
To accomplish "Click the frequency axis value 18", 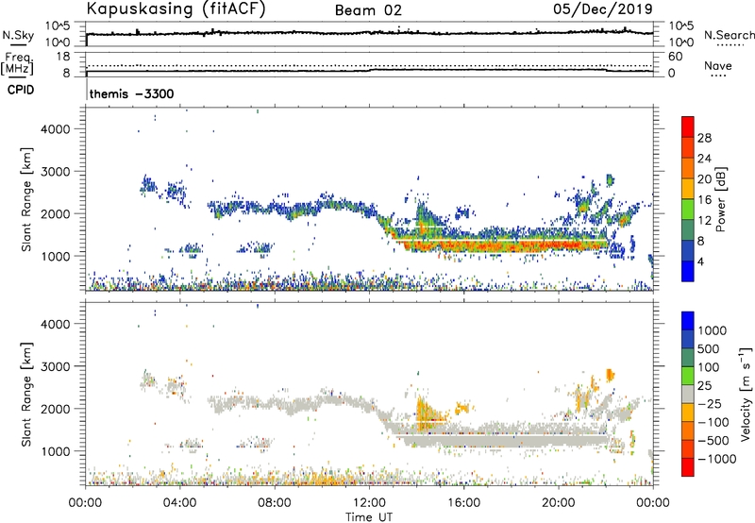I will [63, 57].
